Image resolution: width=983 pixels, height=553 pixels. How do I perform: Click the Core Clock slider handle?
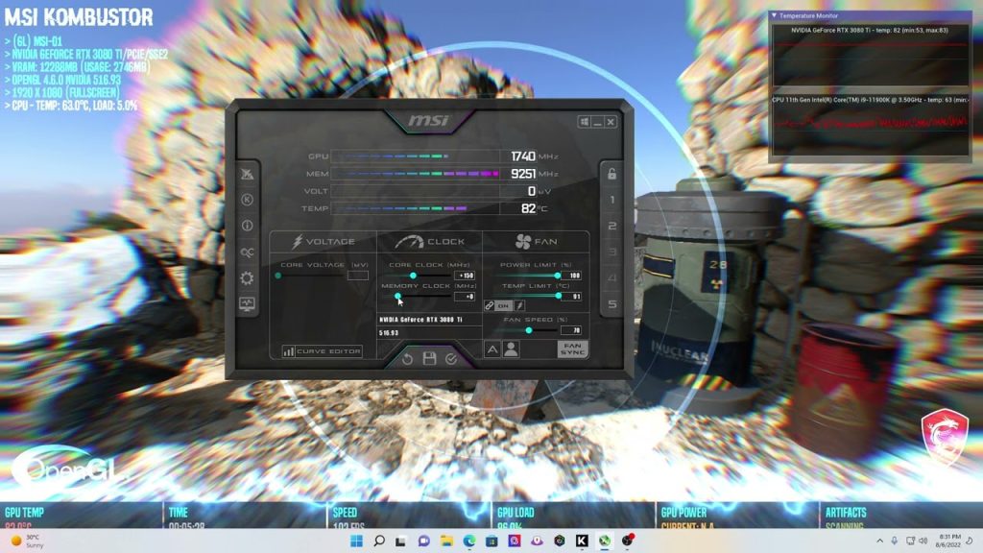(414, 276)
